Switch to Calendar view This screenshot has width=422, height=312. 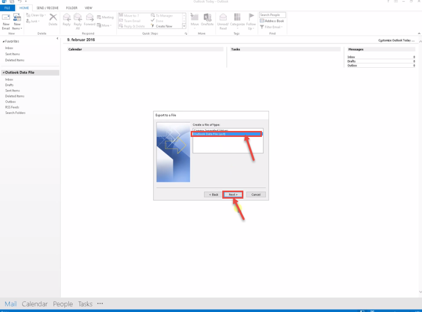coord(35,304)
